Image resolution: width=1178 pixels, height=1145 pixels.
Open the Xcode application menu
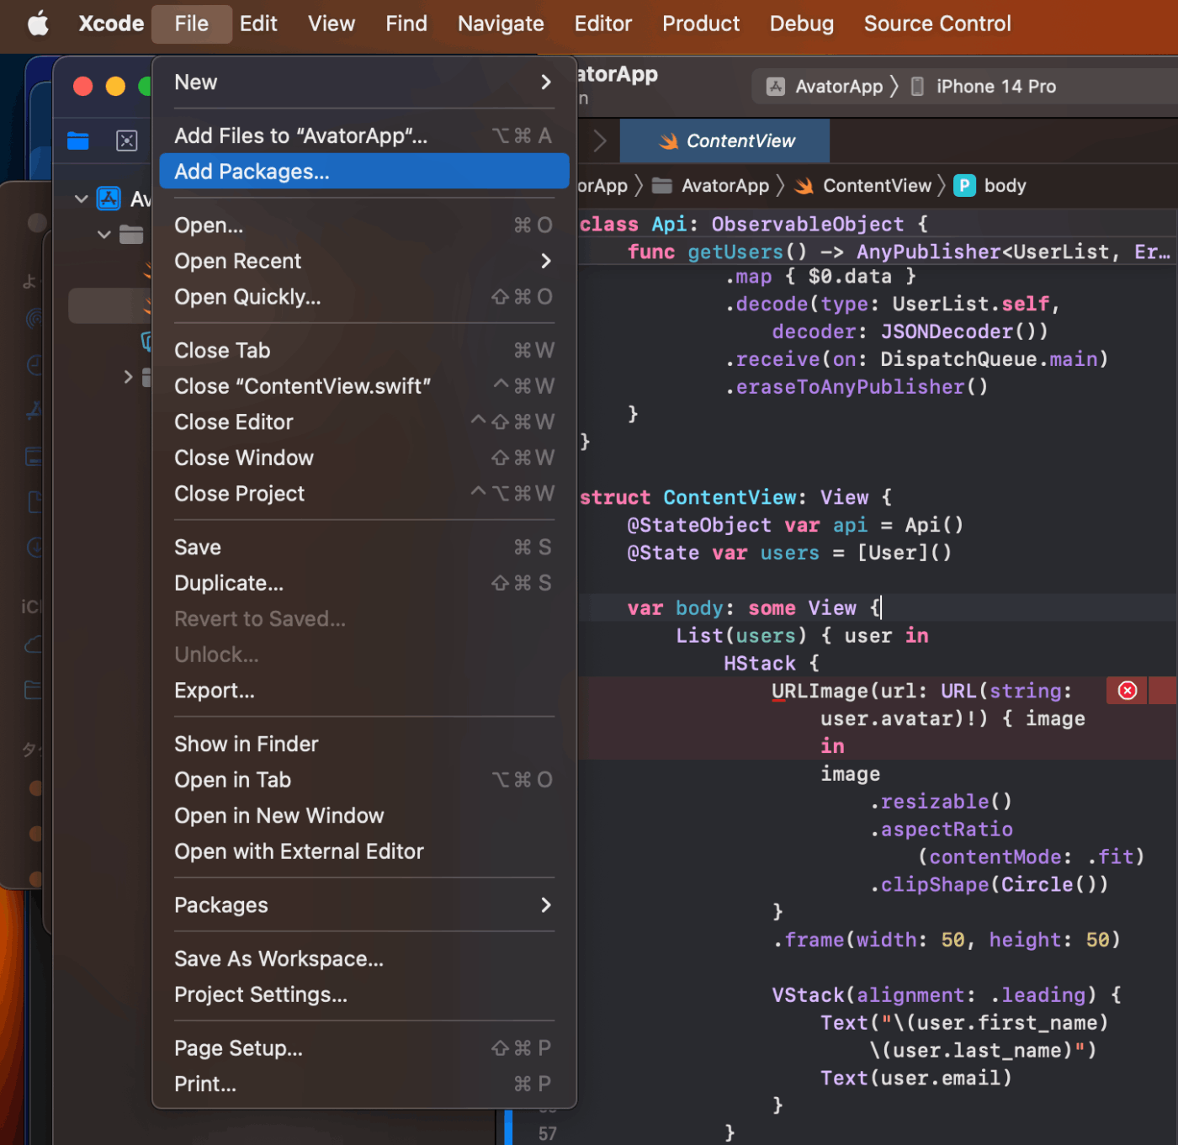[x=111, y=24]
